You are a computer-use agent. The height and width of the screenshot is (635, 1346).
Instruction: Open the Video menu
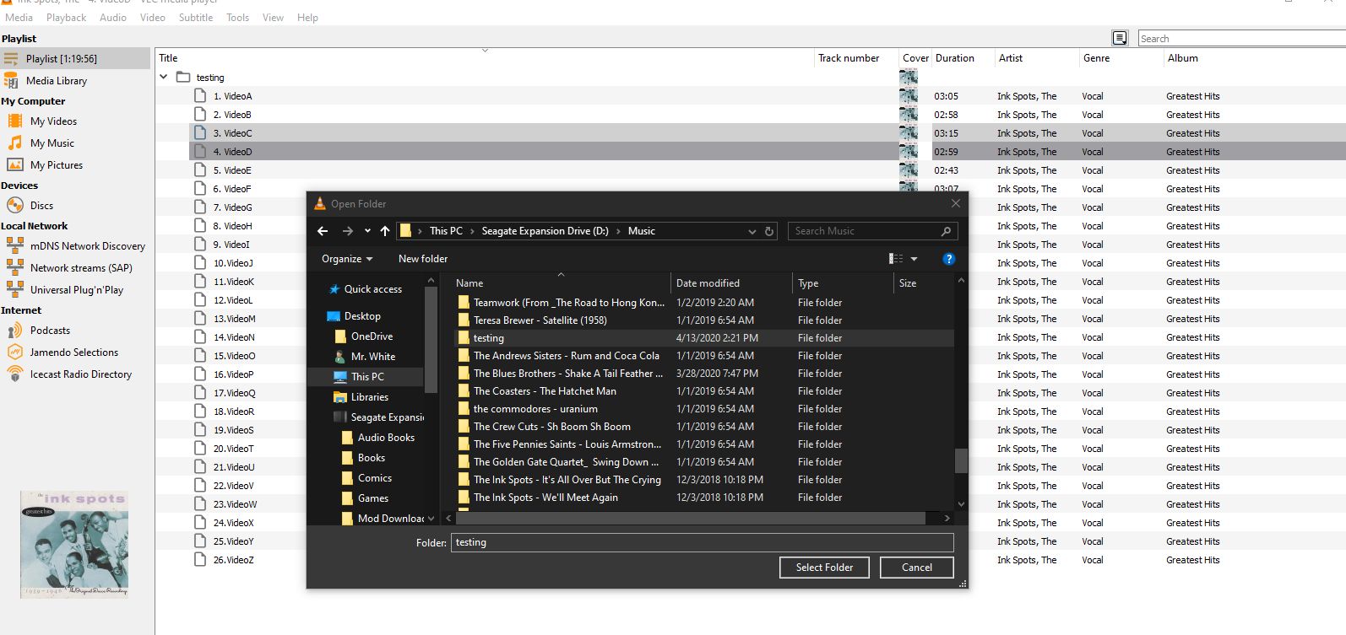click(x=153, y=18)
